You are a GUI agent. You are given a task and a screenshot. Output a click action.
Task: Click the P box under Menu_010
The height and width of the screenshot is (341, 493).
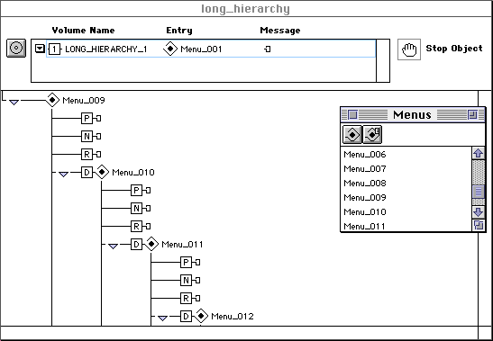tap(136, 190)
